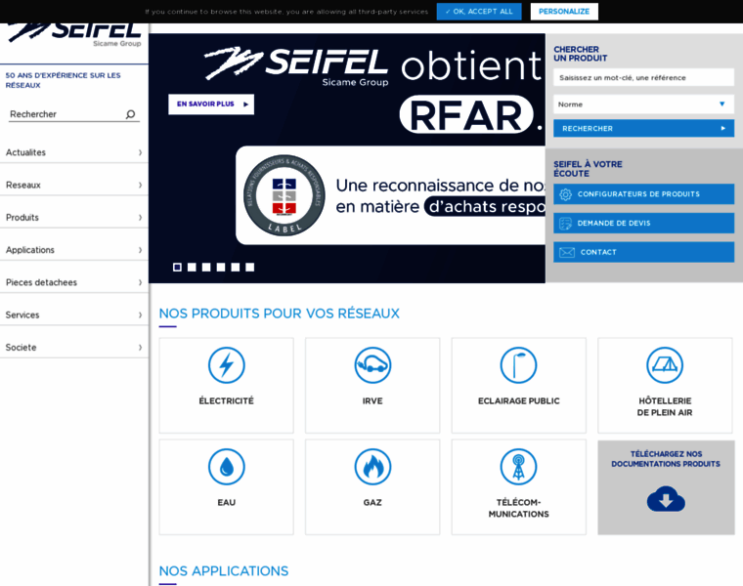This screenshot has width=743, height=586.
Task: Focus the keyword or reference input field
Action: pyautogui.click(x=643, y=77)
